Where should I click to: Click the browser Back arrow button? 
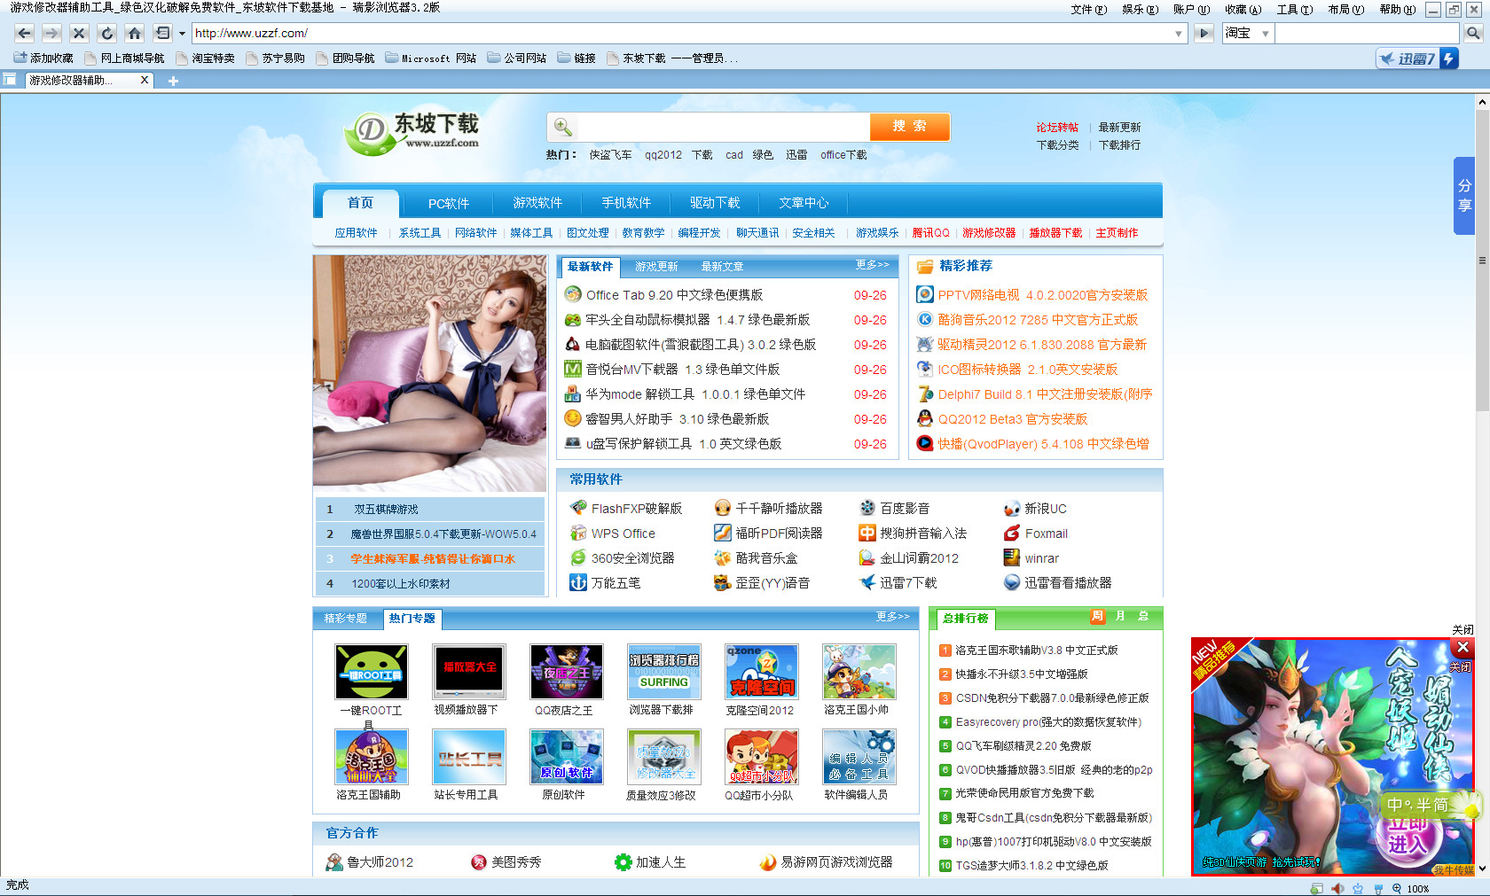[25, 33]
